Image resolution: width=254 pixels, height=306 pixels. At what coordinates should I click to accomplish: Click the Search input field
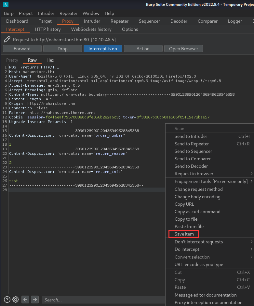104,300
